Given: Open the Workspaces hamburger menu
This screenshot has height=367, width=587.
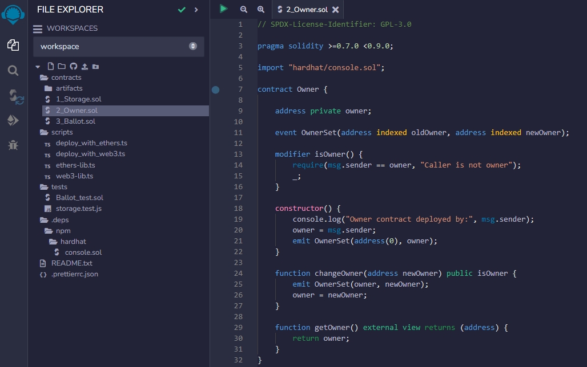Looking at the screenshot, I should (x=38, y=28).
